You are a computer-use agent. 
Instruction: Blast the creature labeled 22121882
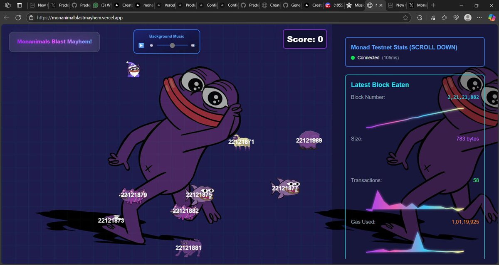pos(185,211)
